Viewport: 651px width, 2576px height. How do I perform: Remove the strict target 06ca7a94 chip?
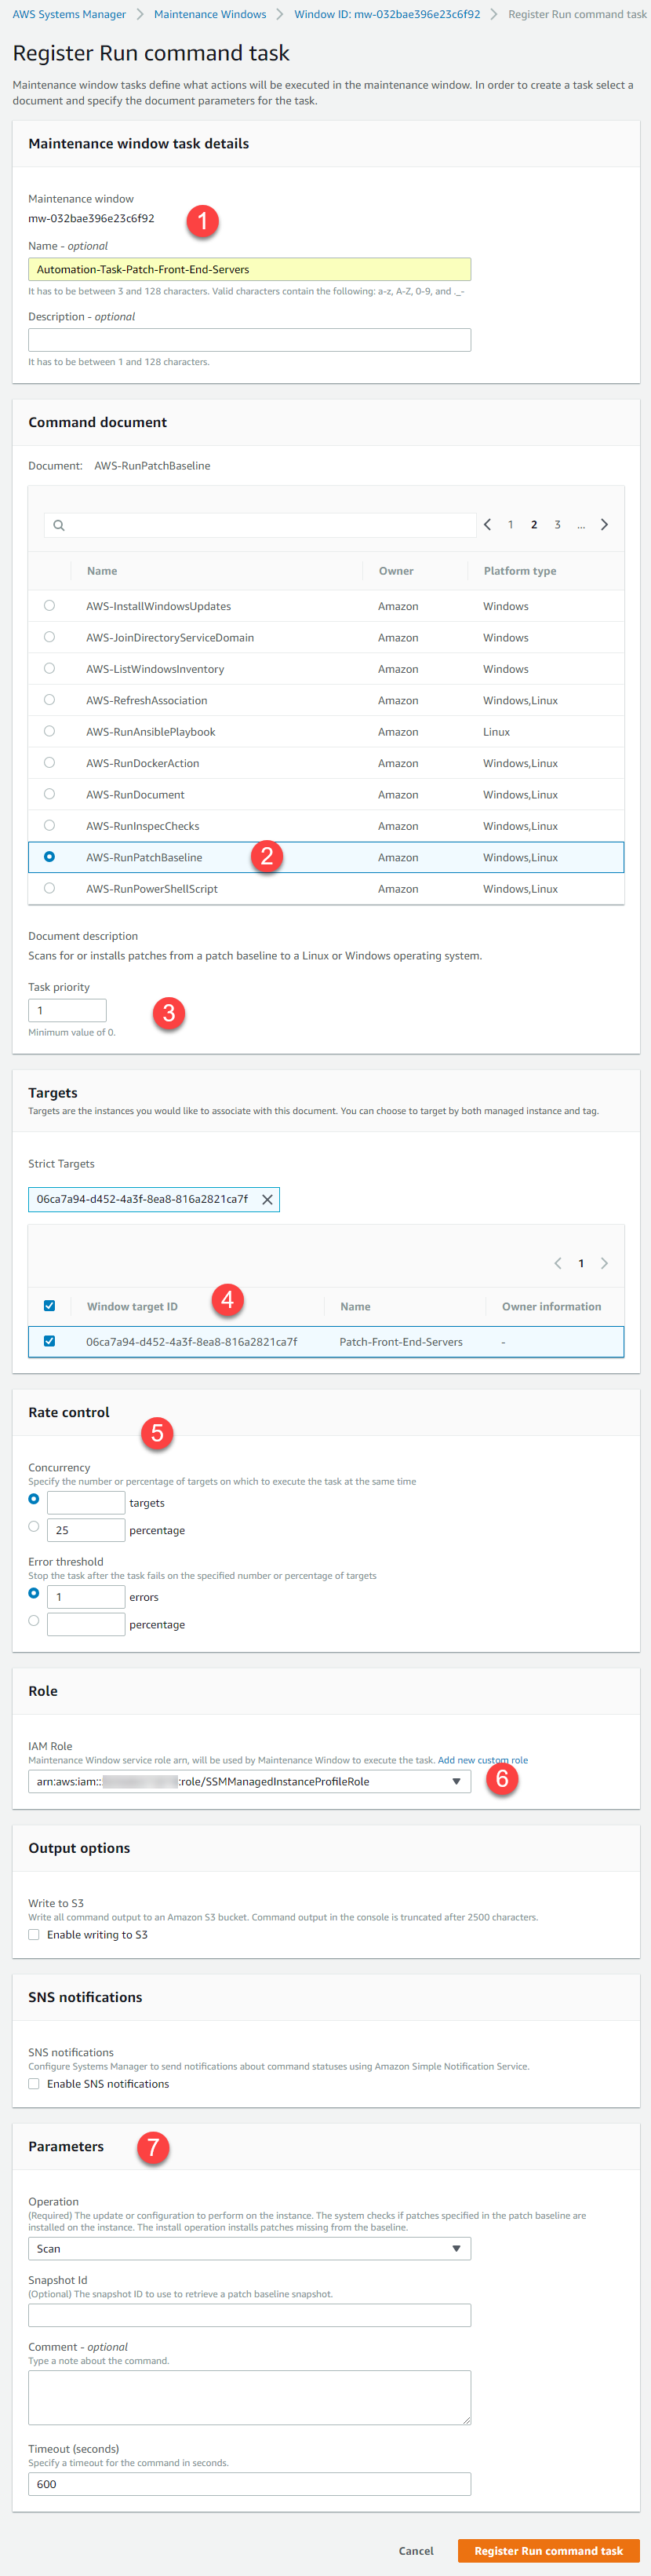pyautogui.click(x=267, y=1199)
